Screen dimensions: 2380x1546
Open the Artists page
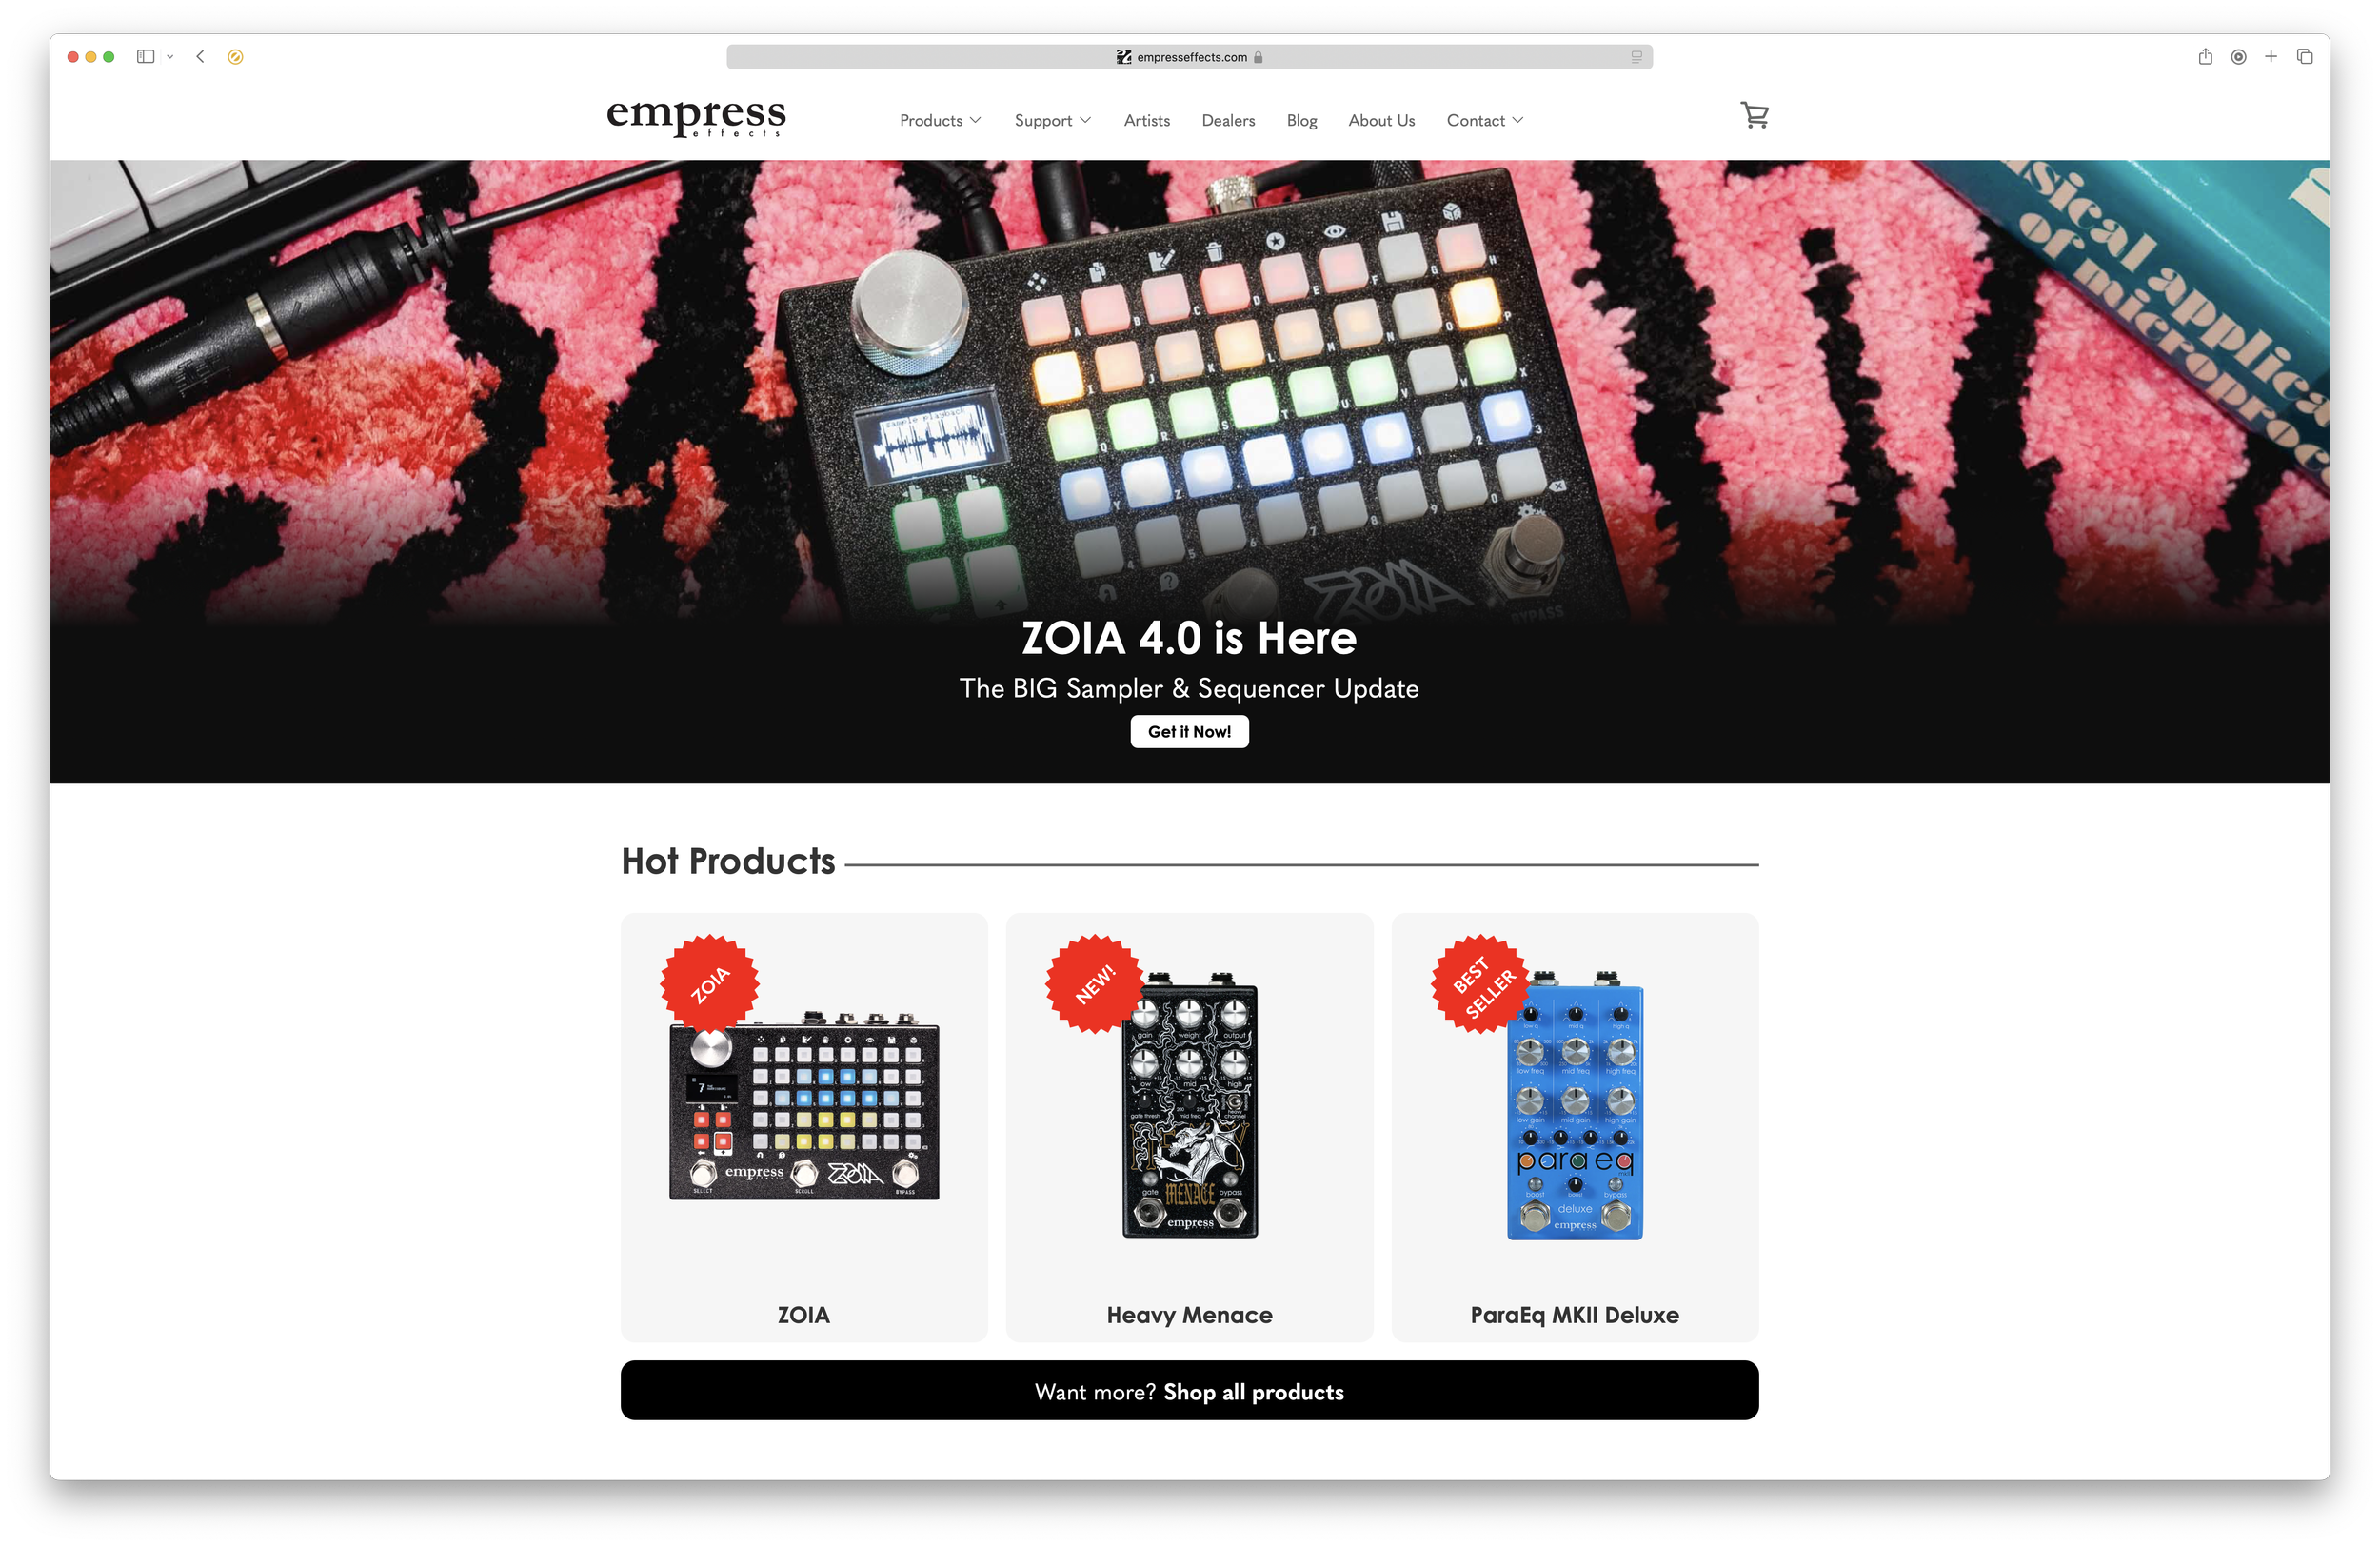coord(1146,120)
